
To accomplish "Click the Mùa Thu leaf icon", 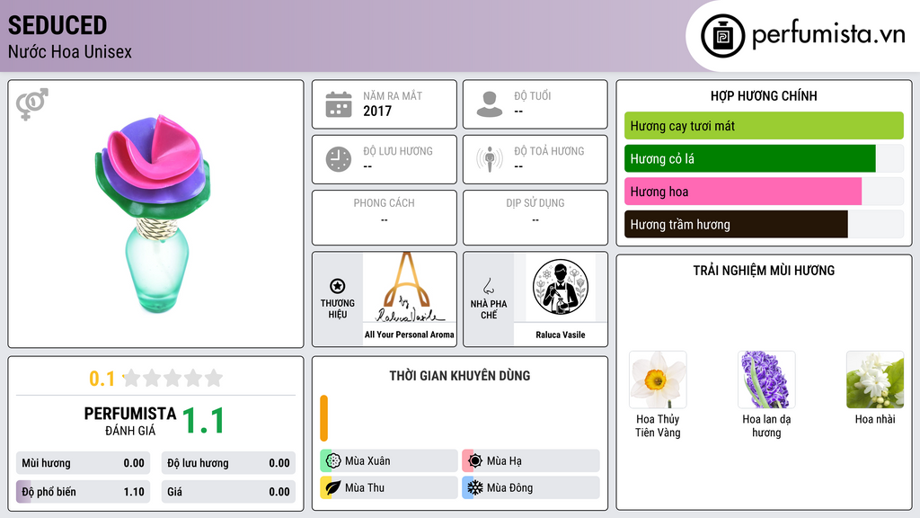I will click(x=333, y=487).
